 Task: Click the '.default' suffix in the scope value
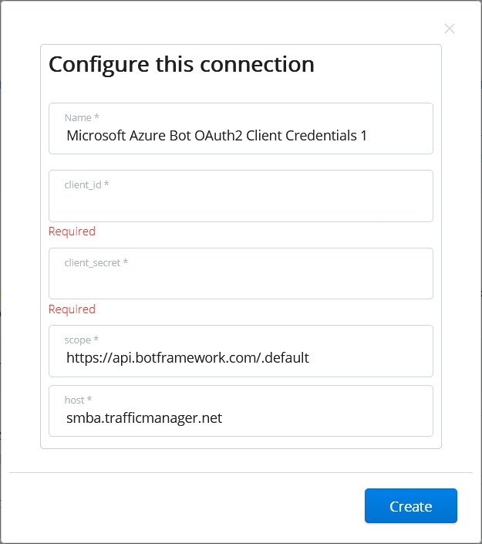click(x=285, y=357)
